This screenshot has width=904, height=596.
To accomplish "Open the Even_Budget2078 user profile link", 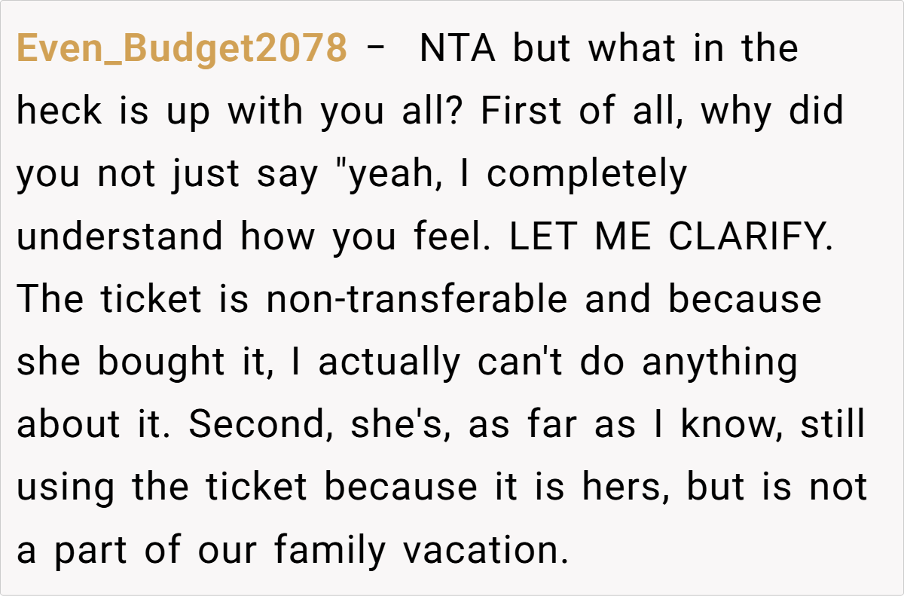I will point(182,50).
